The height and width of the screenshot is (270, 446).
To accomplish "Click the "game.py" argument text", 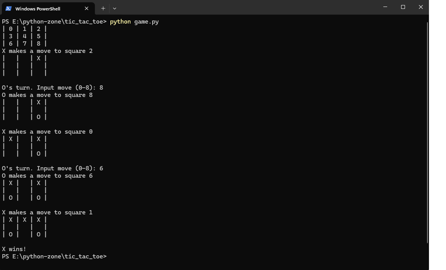I will [x=146, y=22].
